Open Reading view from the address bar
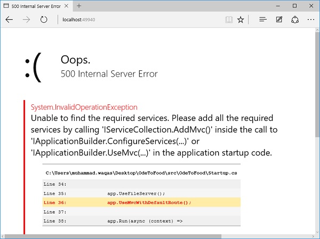This screenshot has width=320, height=239. 229,20
